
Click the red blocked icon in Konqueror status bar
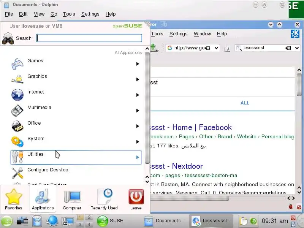(x=299, y=207)
